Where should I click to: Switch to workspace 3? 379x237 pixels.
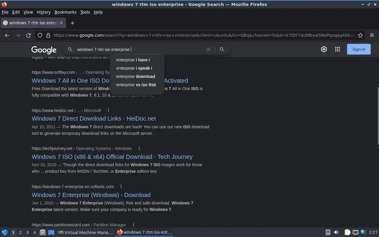point(27,233)
